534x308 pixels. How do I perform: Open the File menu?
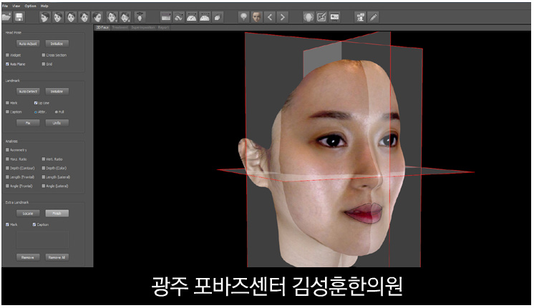click(x=5, y=6)
